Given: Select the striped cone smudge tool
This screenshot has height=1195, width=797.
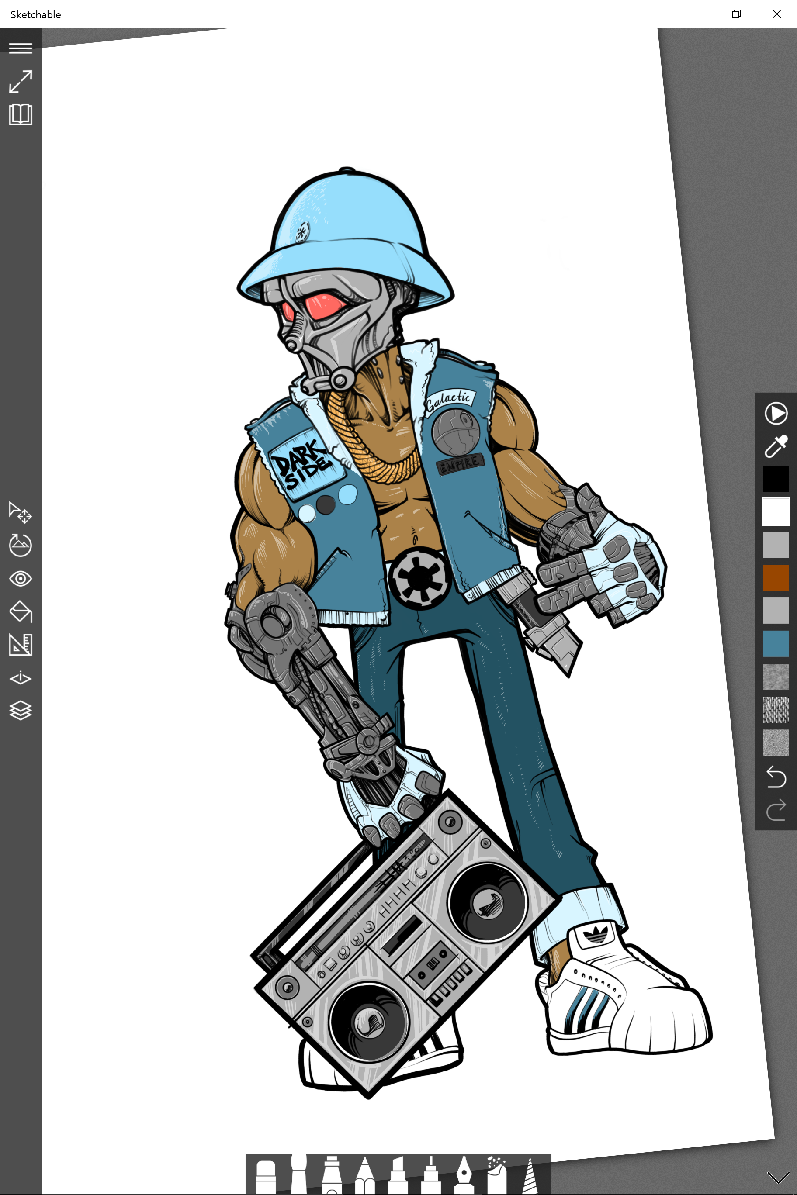Looking at the screenshot, I should (x=530, y=1175).
